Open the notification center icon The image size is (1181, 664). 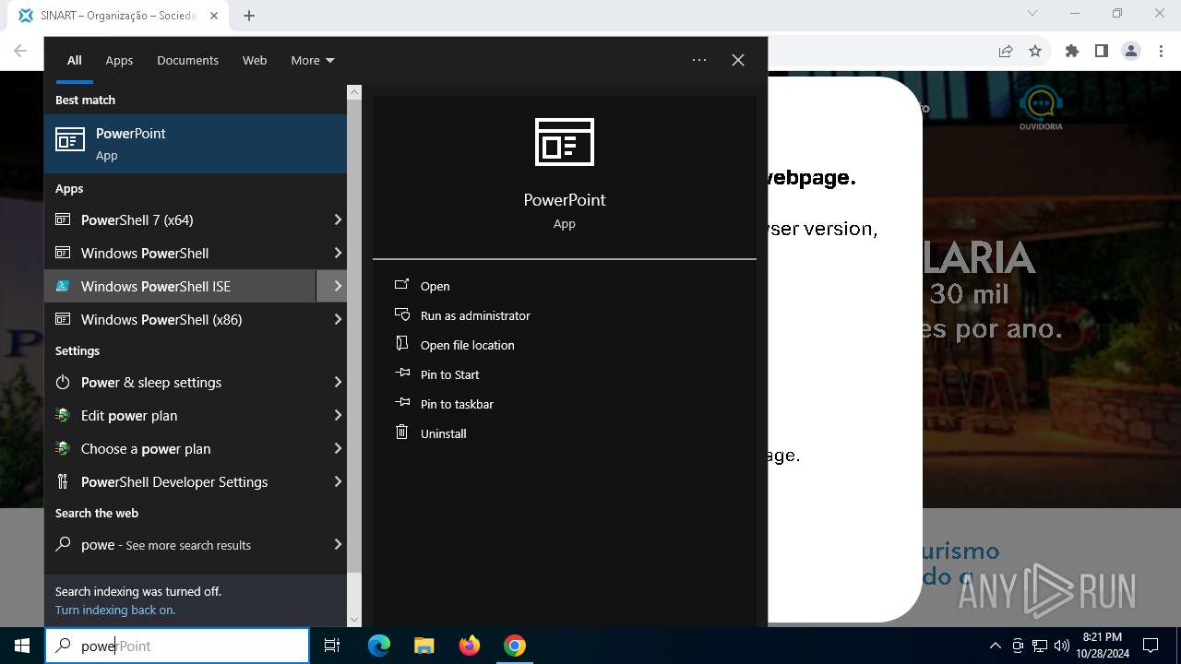(x=1151, y=646)
